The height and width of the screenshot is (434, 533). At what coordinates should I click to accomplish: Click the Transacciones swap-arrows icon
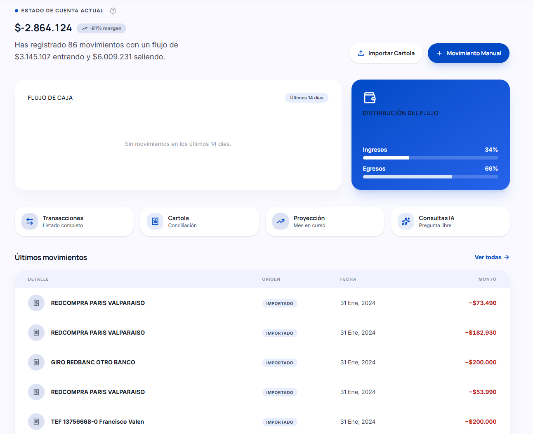30,221
